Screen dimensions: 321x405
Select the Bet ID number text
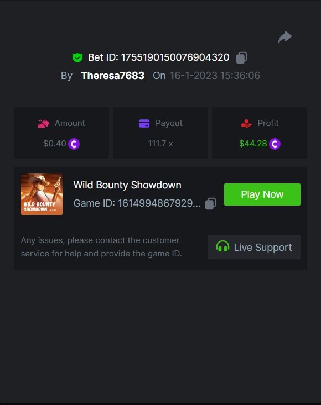tap(175, 57)
